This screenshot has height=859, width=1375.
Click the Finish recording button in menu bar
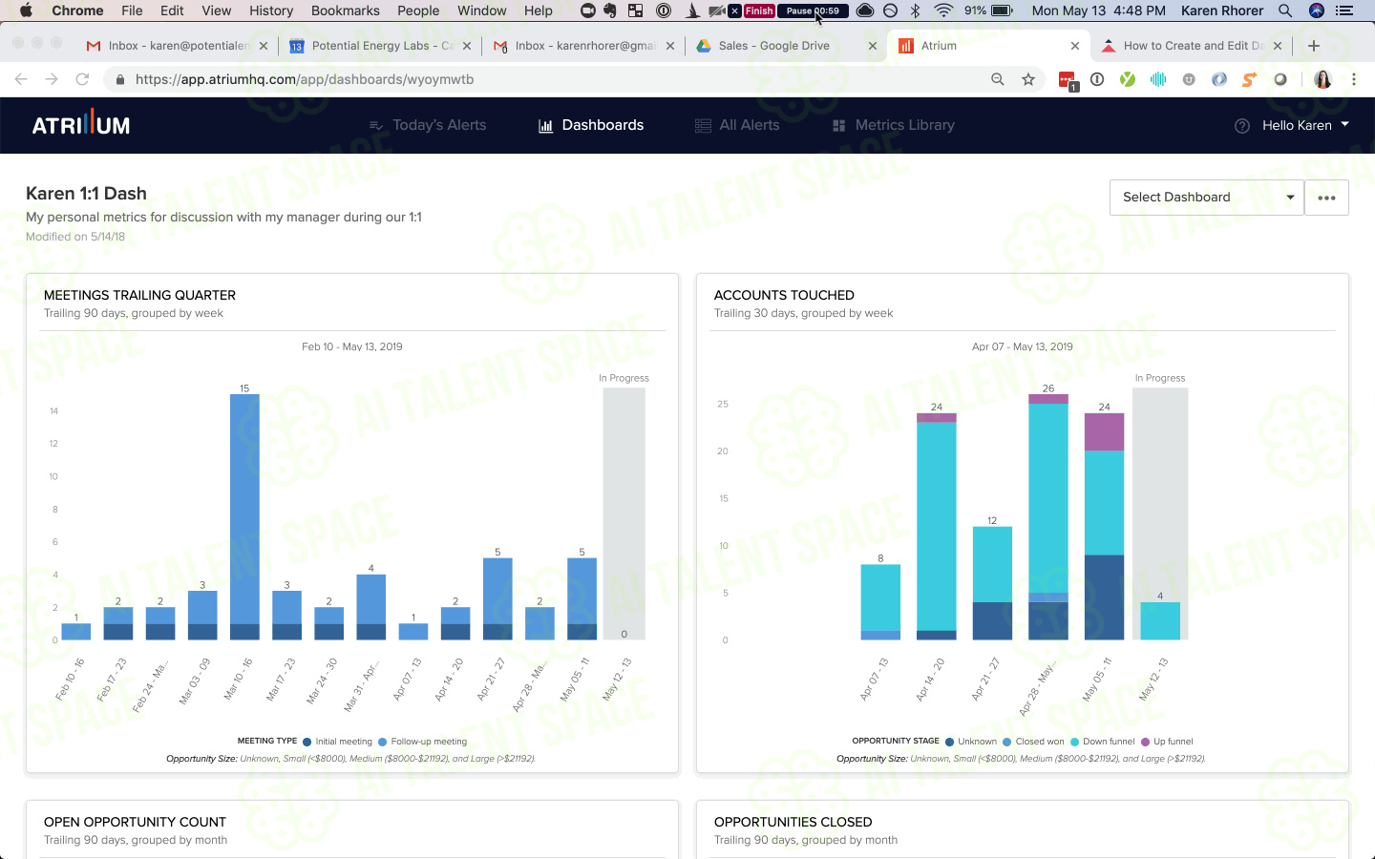click(x=759, y=10)
